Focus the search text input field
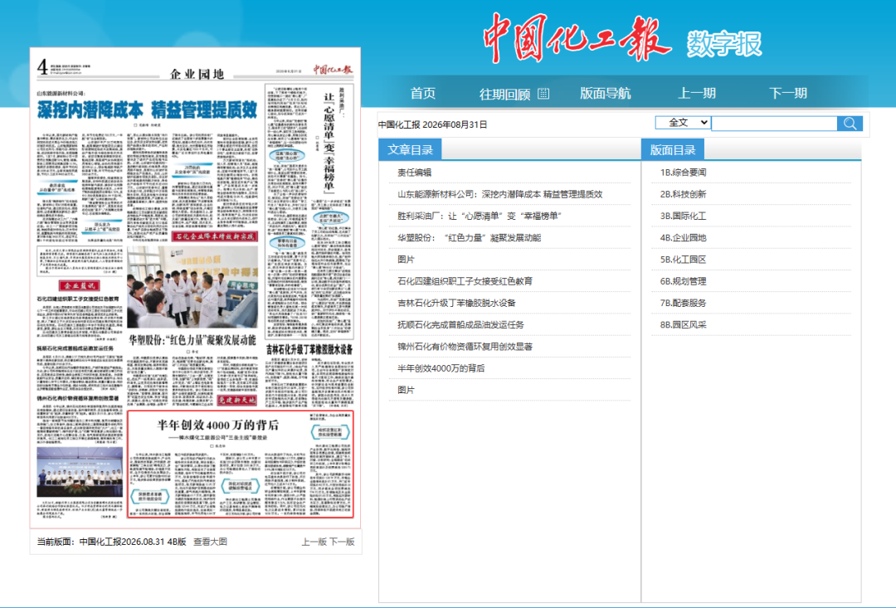Image resolution: width=896 pixels, height=608 pixels. coord(774,124)
